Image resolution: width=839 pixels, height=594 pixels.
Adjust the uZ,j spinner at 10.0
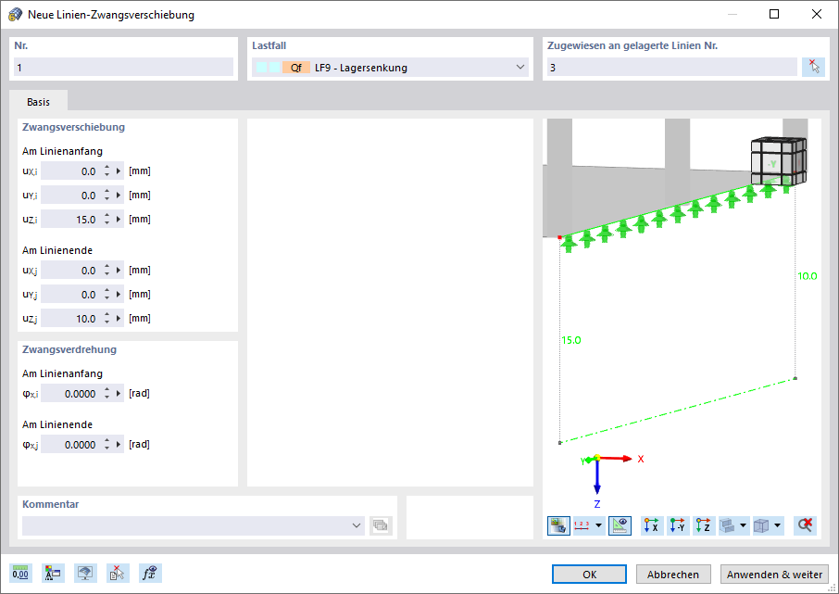tap(107, 318)
